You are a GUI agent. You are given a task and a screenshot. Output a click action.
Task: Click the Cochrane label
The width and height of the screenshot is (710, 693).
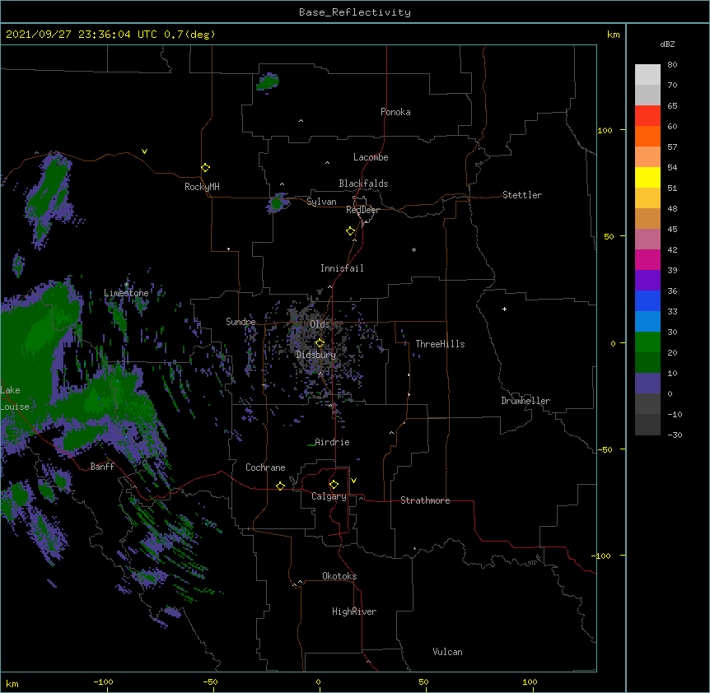click(x=265, y=467)
